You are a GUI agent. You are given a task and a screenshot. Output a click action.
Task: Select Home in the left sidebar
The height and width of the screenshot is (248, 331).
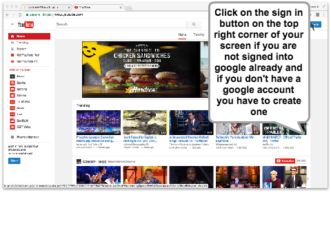point(29,37)
